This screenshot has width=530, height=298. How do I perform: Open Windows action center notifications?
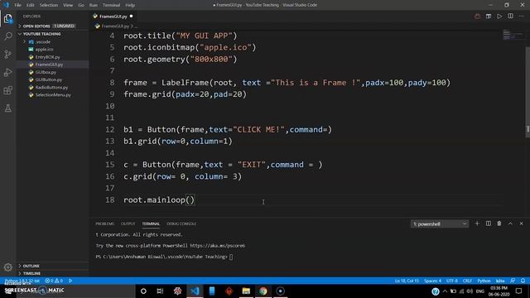tap(518, 291)
